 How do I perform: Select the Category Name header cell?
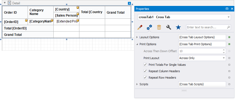click(x=41, y=12)
